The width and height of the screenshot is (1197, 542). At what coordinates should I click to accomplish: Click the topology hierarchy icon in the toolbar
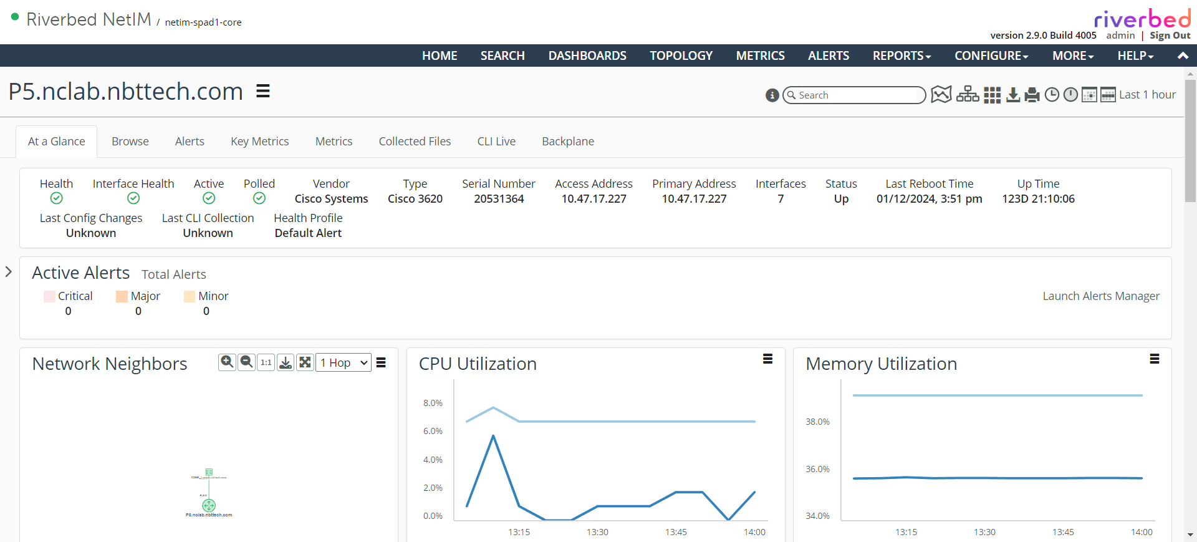(x=968, y=95)
